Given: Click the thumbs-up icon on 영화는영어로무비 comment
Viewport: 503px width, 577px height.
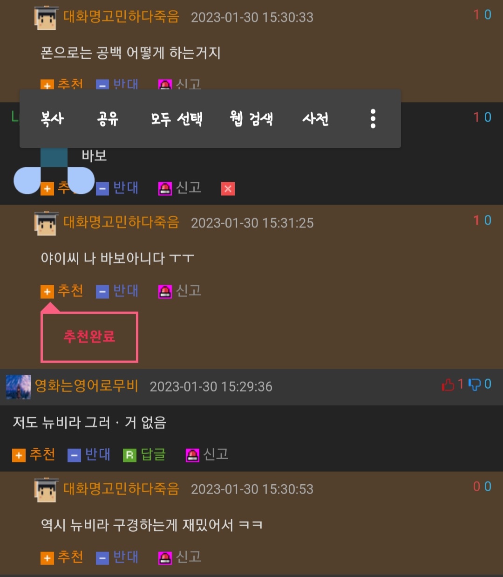Looking at the screenshot, I should [x=448, y=385].
